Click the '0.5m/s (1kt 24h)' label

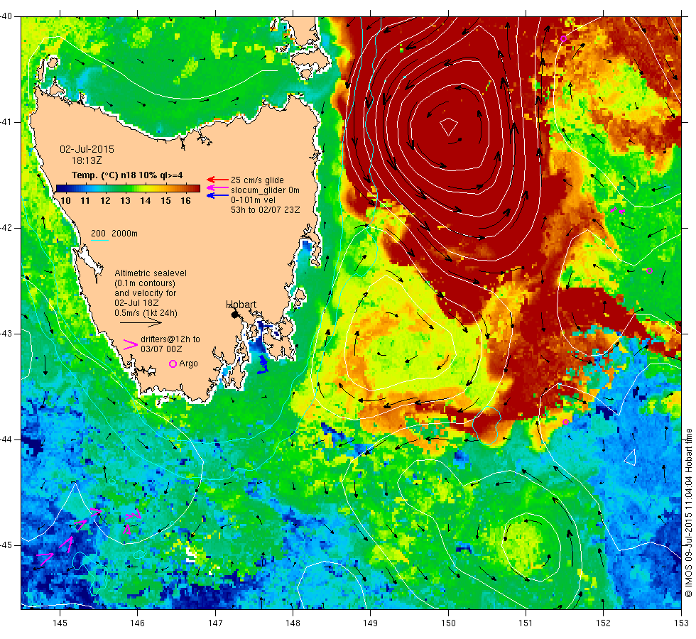(x=146, y=313)
